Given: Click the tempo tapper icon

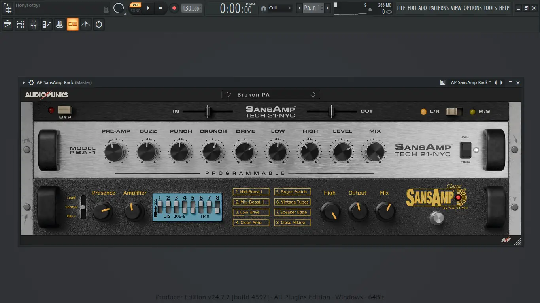Looking at the screenshot, I should (86, 24).
